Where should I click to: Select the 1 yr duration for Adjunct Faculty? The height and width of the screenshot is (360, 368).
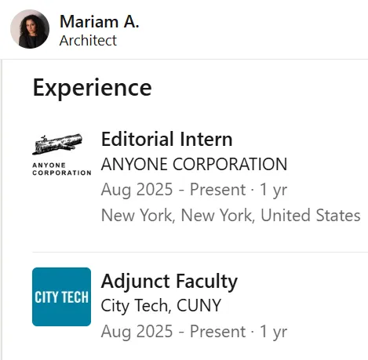click(274, 332)
